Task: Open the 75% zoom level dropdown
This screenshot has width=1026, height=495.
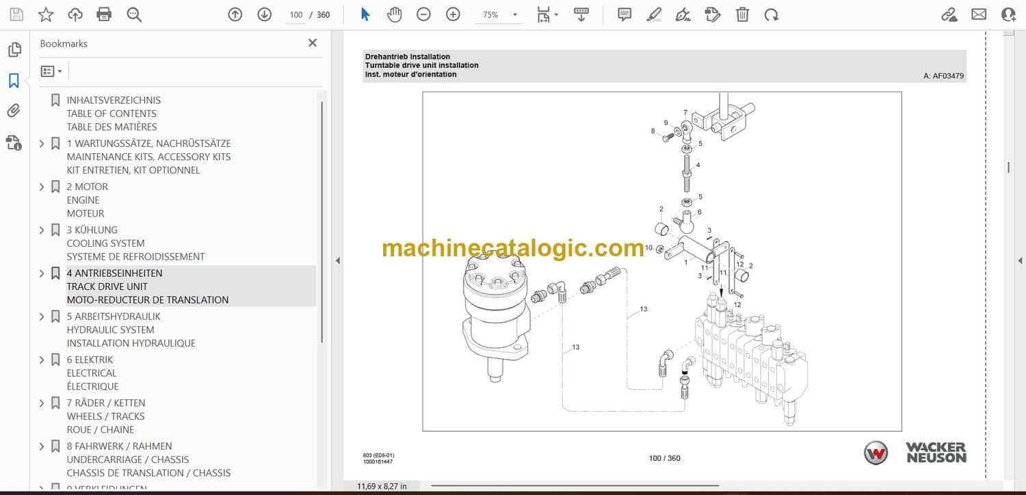Action: click(x=514, y=15)
